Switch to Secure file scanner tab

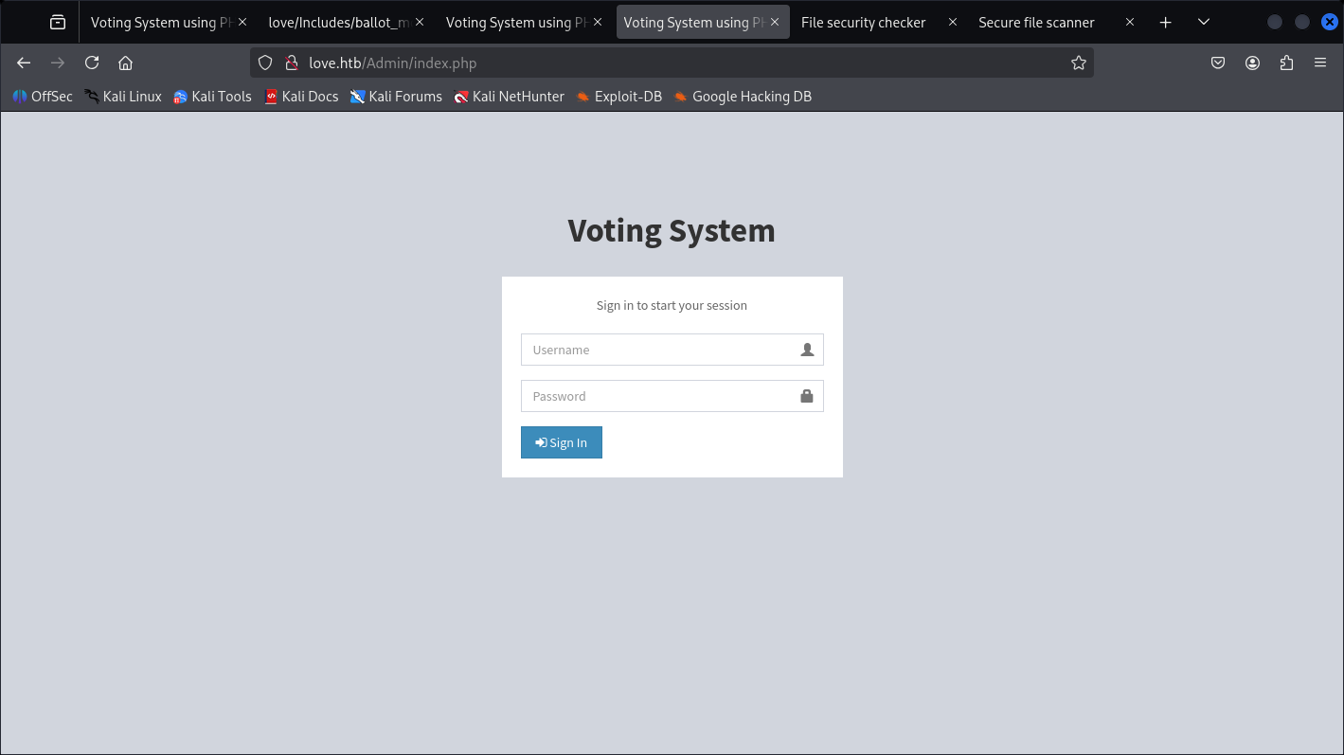(1036, 22)
